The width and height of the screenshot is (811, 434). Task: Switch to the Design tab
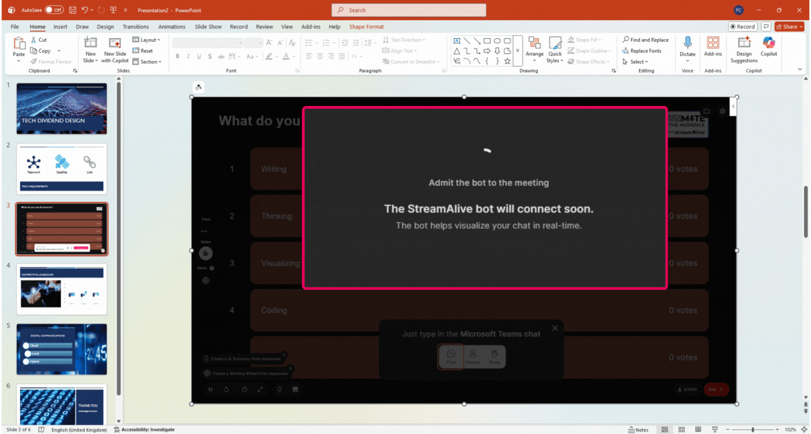click(105, 26)
